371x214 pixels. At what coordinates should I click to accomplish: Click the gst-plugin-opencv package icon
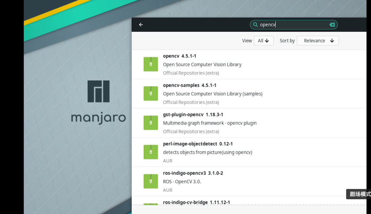(151, 123)
